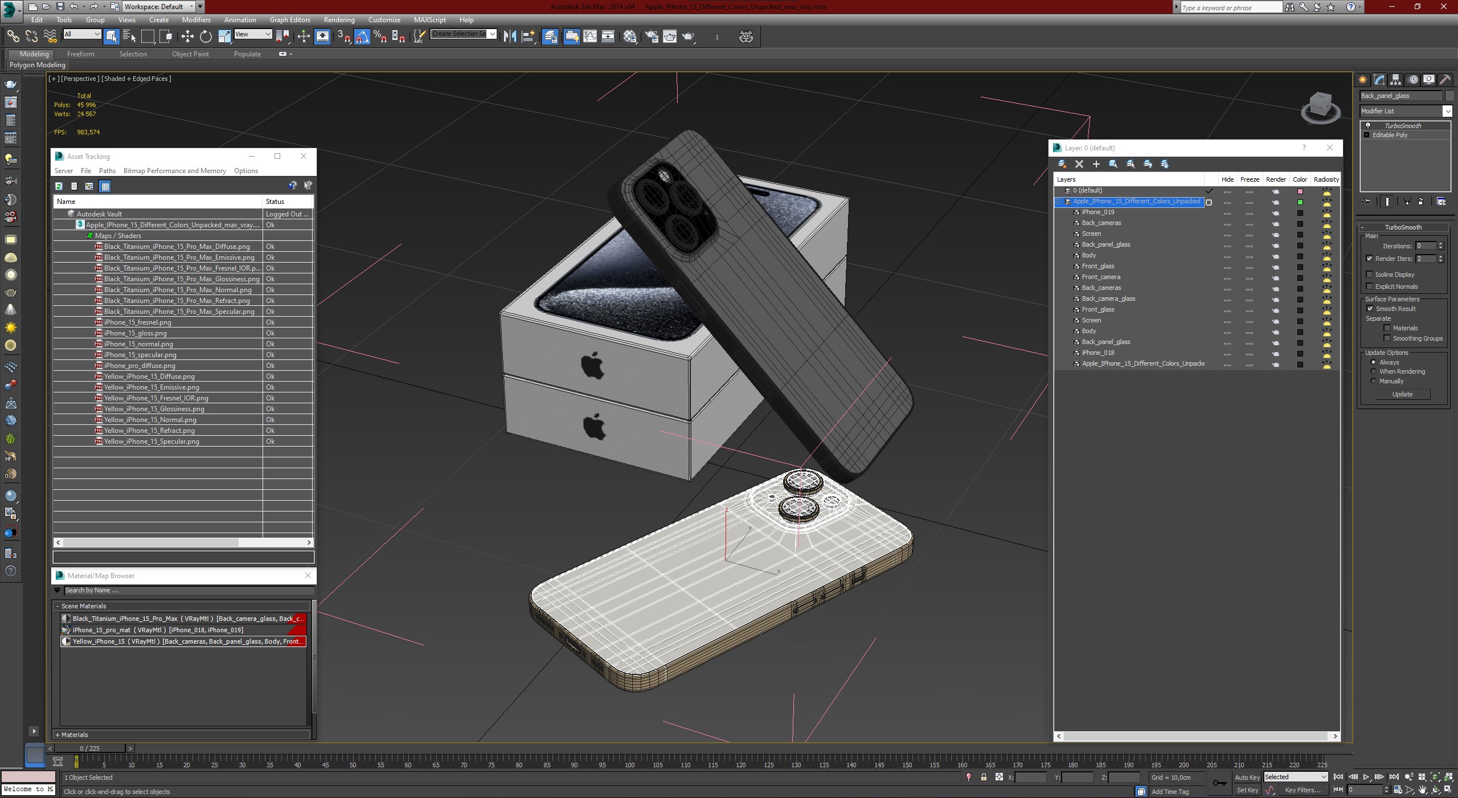This screenshot has width=1458, height=798.
Task: Open Bitmap Performance and Memory menu
Action: click(174, 171)
